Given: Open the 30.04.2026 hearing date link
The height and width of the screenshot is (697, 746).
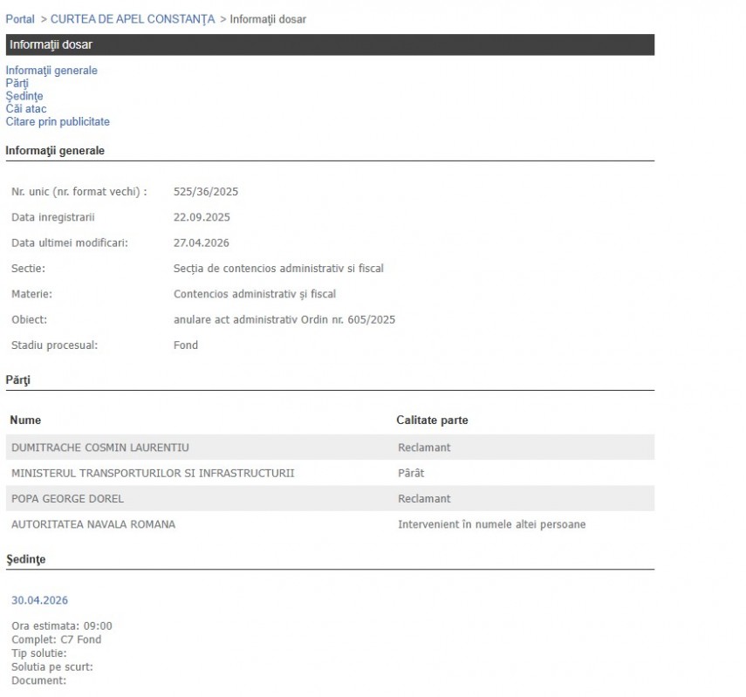Looking at the screenshot, I should [39, 600].
